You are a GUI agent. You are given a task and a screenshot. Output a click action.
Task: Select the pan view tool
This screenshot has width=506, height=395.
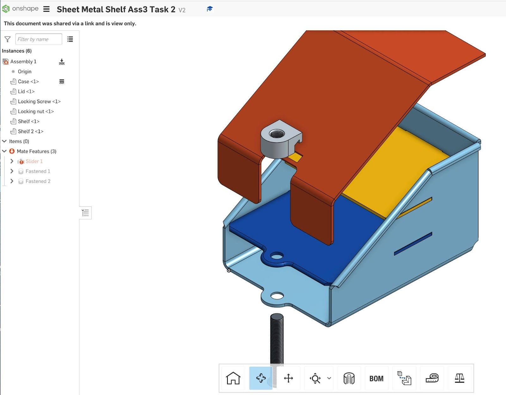pos(288,378)
